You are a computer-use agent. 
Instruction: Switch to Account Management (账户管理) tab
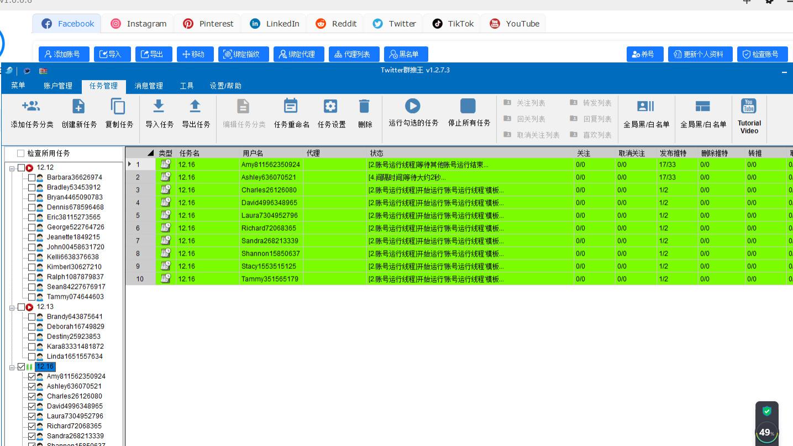pyautogui.click(x=58, y=86)
